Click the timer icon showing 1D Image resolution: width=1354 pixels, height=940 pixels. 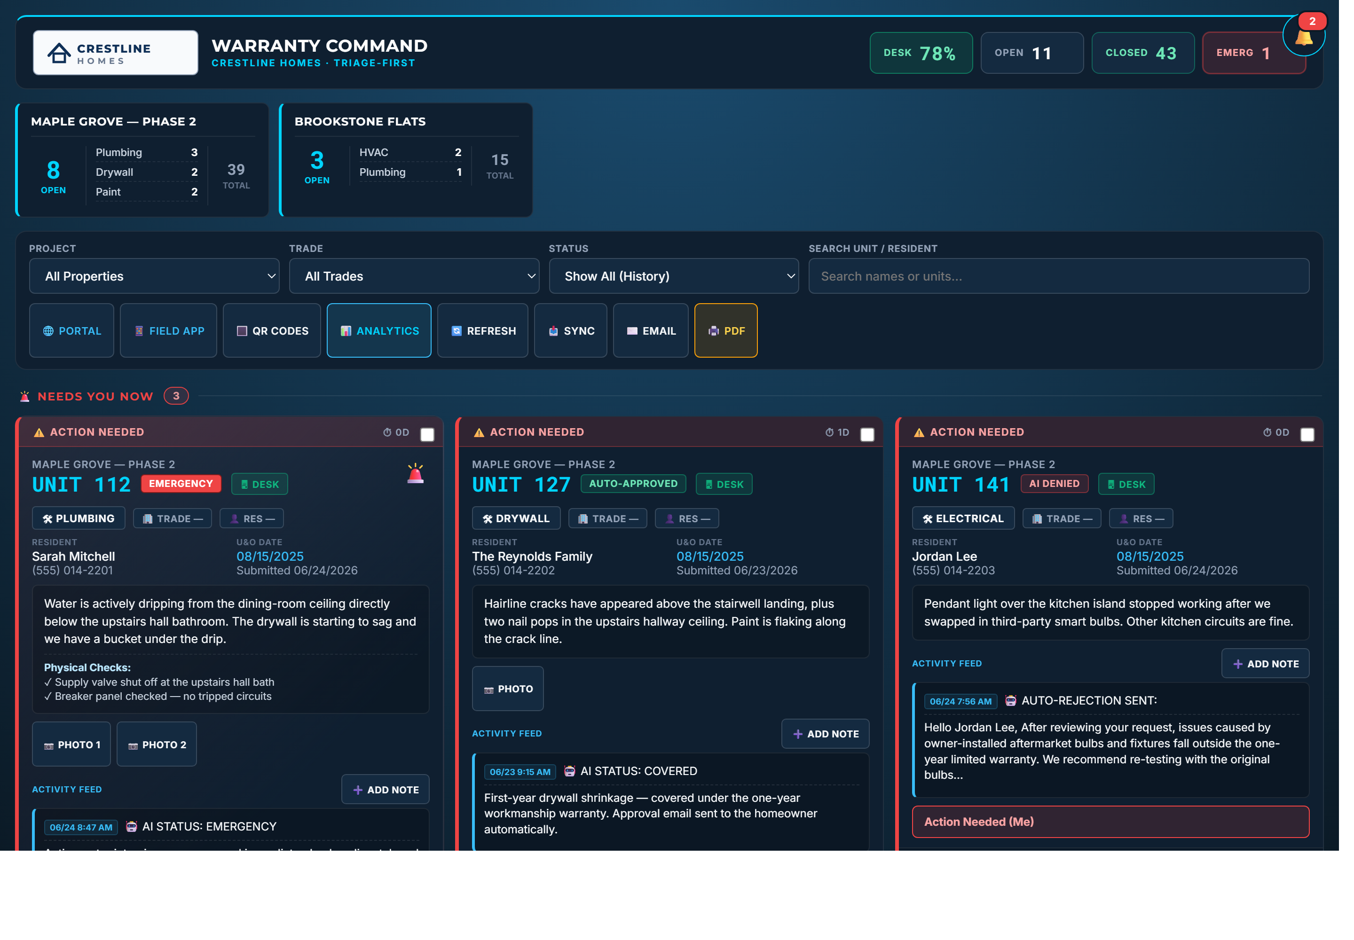(829, 432)
